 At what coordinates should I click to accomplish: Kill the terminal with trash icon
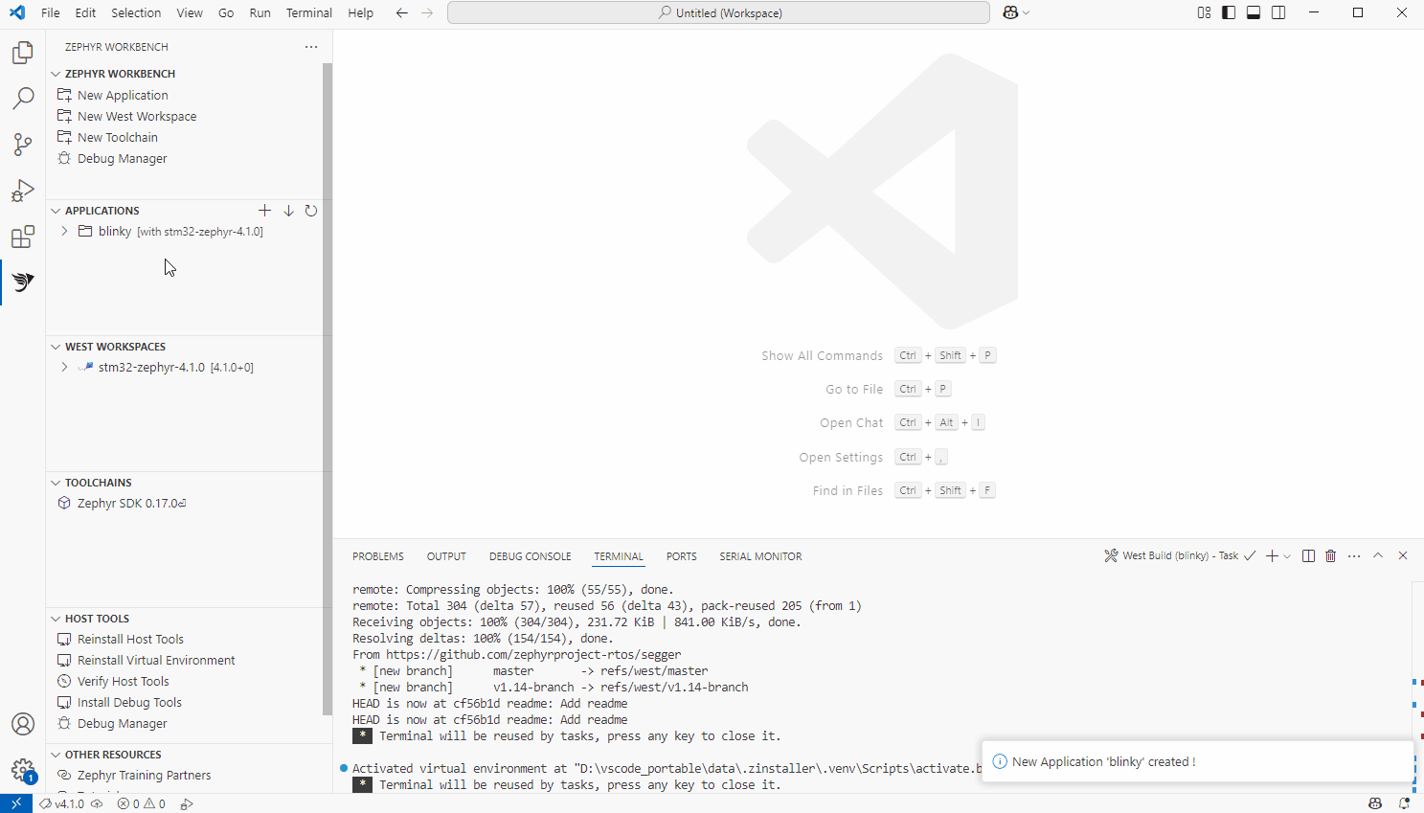click(x=1330, y=556)
